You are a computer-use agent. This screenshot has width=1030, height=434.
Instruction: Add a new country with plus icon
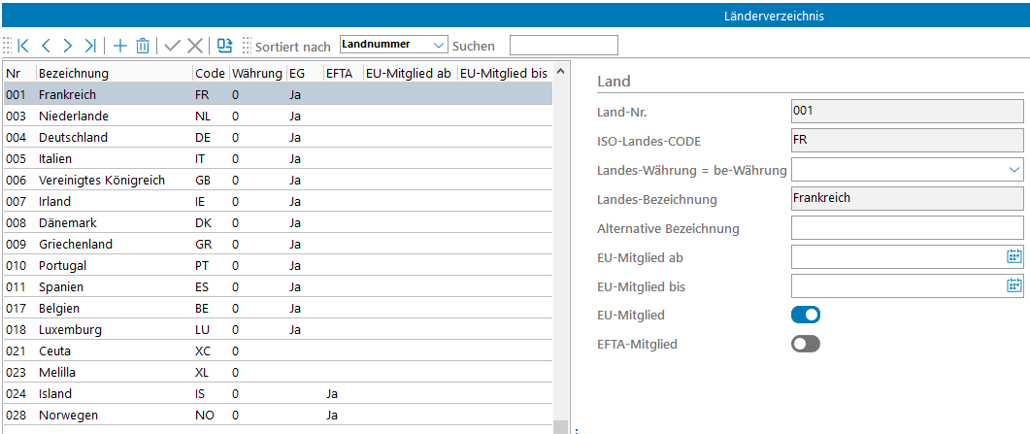tap(120, 46)
